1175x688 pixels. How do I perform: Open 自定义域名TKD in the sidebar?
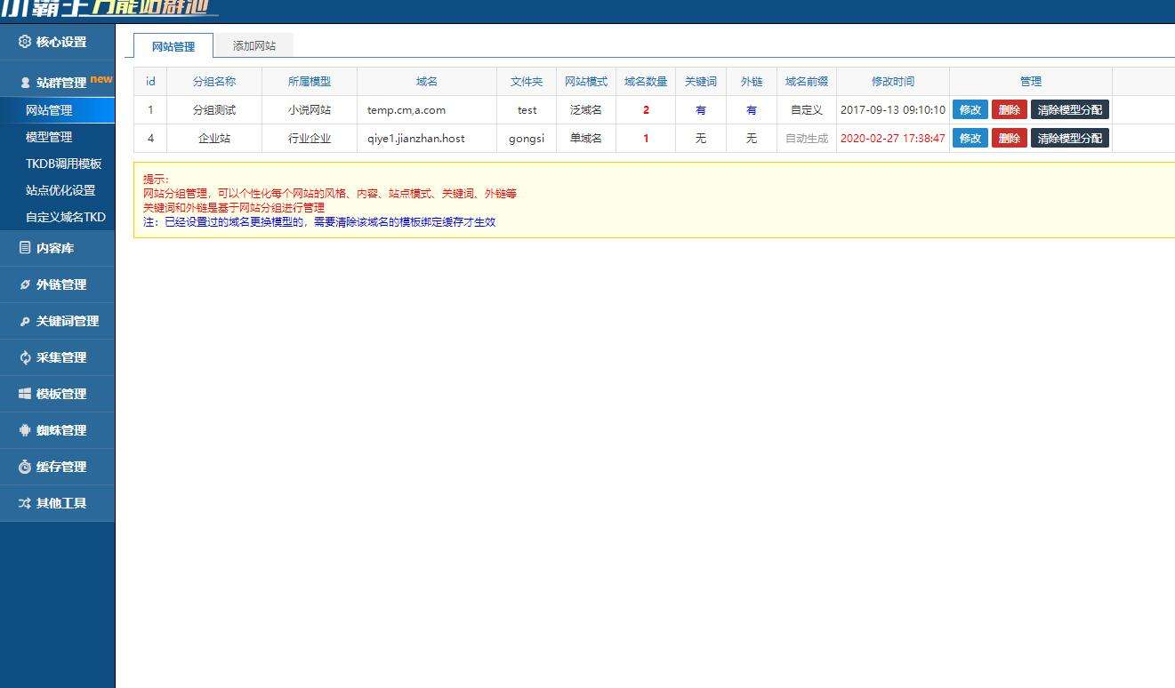(x=57, y=217)
